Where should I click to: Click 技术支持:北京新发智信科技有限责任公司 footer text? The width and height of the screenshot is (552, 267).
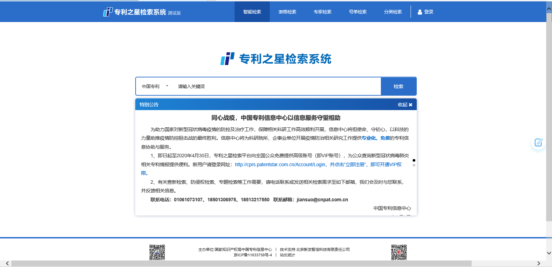[x=315, y=249]
